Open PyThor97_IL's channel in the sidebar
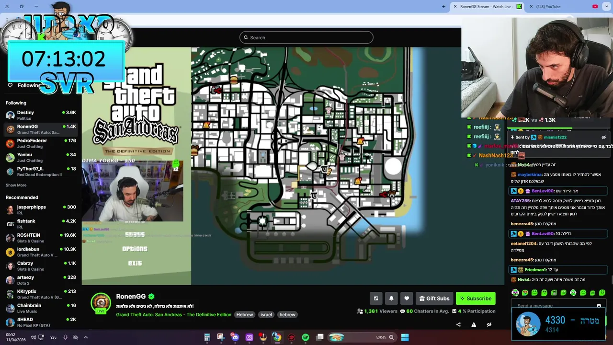Viewport: 613px width, 345px height. tap(41, 172)
